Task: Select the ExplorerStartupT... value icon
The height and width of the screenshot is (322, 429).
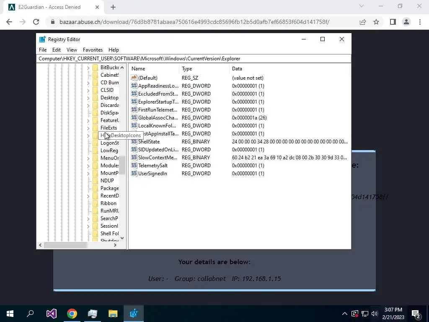Action: [134, 101]
